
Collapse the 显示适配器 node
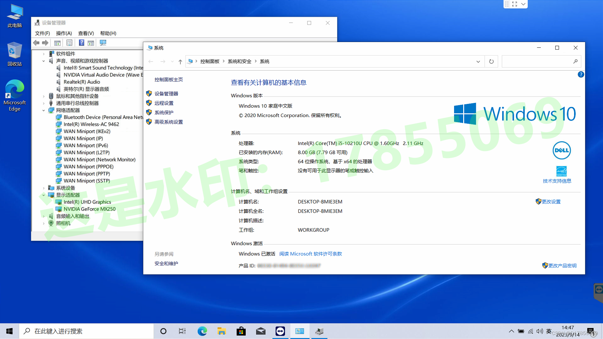click(44, 195)
